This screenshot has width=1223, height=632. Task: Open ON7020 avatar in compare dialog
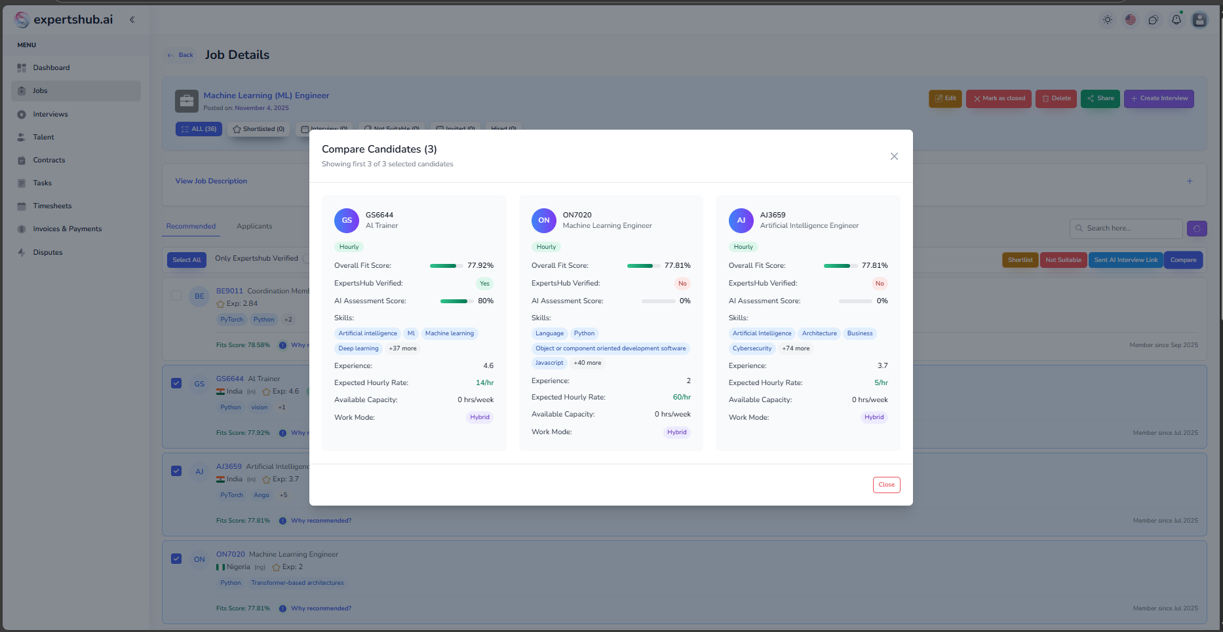click(544, 221)
